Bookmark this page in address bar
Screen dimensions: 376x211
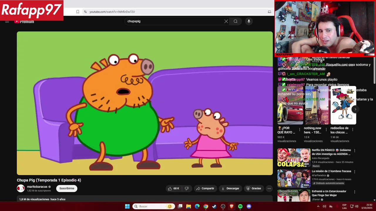[x=78, y=12]
